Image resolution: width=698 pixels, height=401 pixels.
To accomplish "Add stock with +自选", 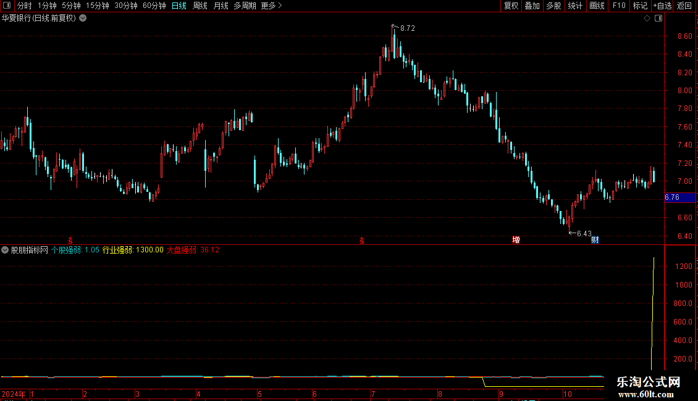I will tap(662, 6).
